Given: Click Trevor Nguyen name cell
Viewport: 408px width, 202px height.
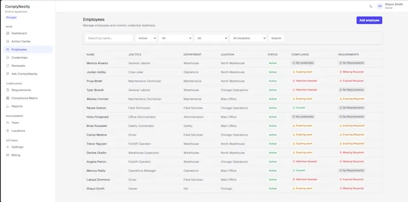Looking at the screenshot, I should click(96, 144).
